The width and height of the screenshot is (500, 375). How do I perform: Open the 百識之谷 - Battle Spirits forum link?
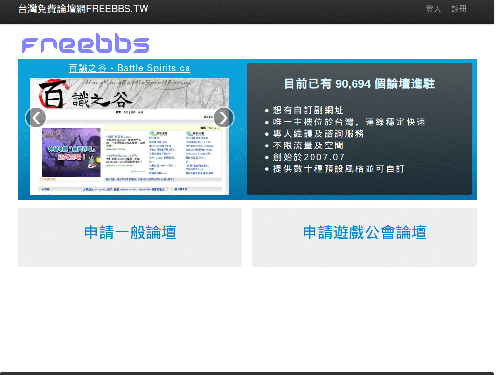click(129, 68)
